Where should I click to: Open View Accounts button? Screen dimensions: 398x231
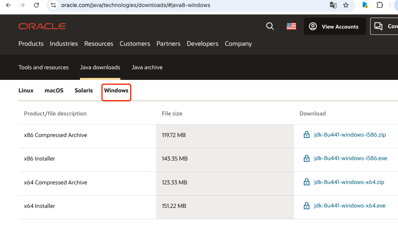point(335,26)
